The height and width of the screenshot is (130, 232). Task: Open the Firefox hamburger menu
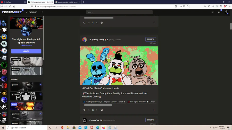(230, 6)
